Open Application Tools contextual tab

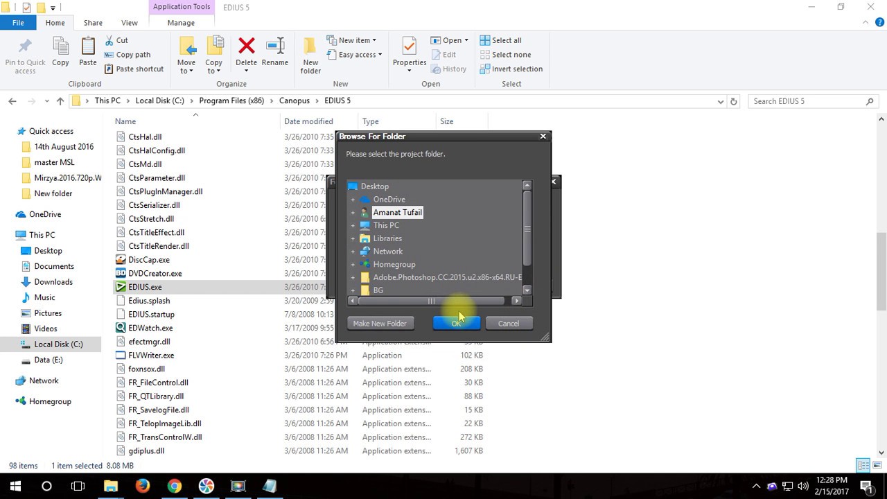coord(182,7)
